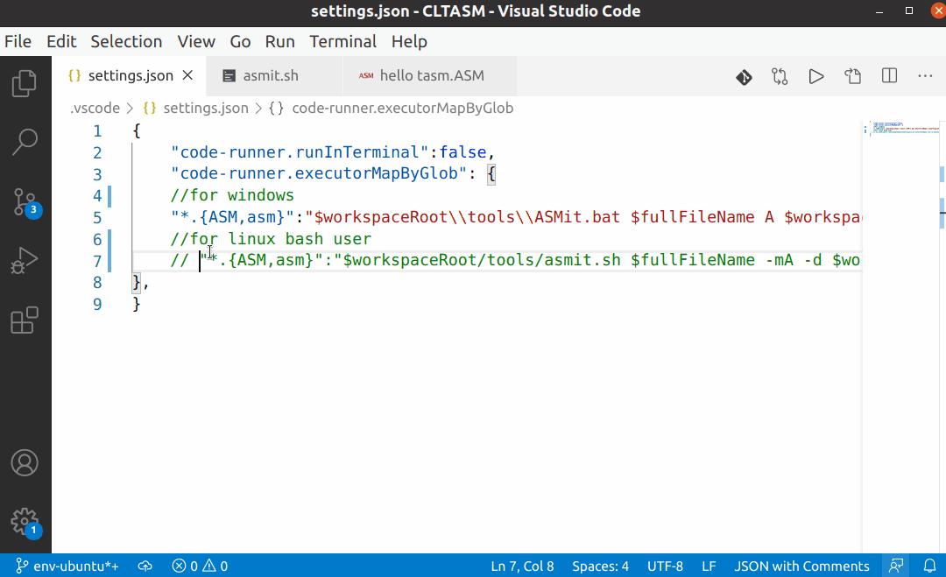
Task: Split the editor using the split icon
Action: 888,76
